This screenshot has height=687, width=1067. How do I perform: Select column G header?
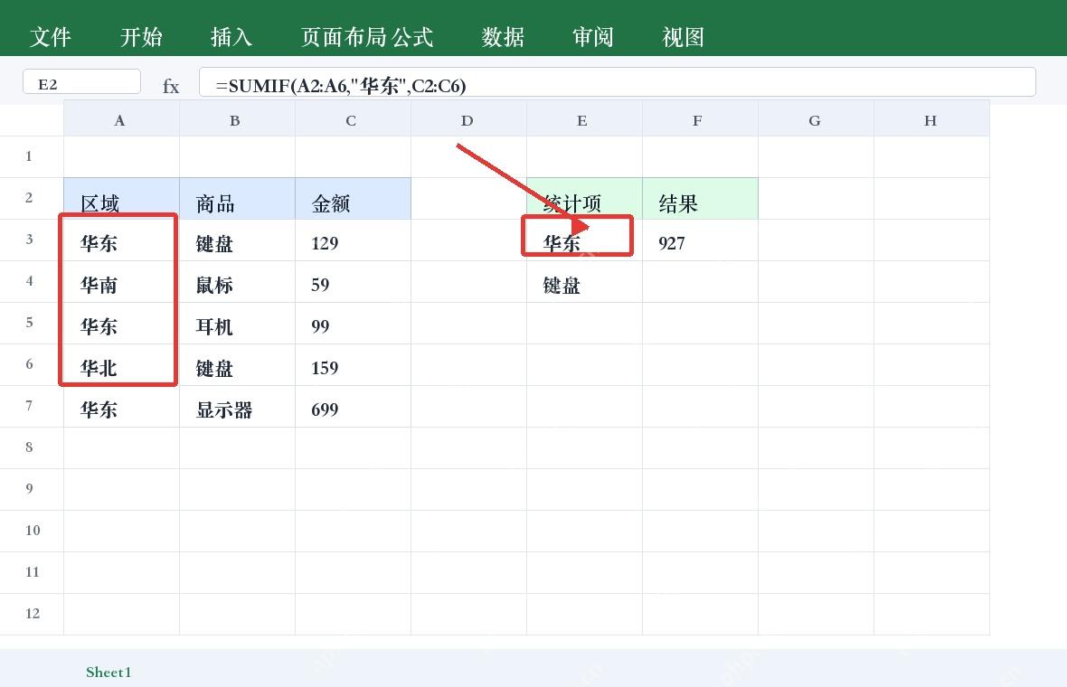pos(816,119)
